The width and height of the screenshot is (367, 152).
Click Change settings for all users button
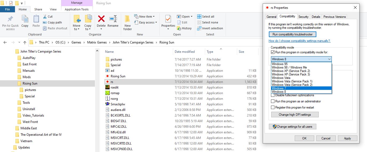click(x=293, y=127)
